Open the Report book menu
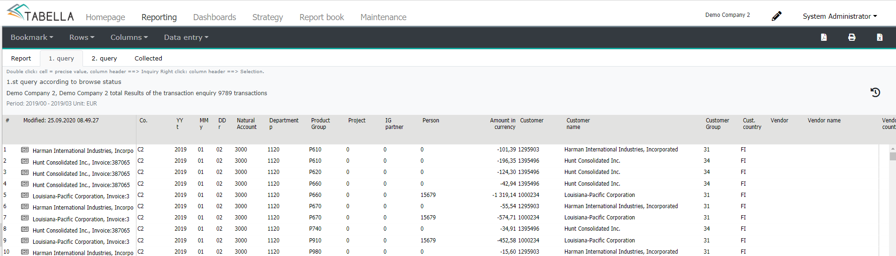This screenshot has height=256, width=896. [322, 17]
